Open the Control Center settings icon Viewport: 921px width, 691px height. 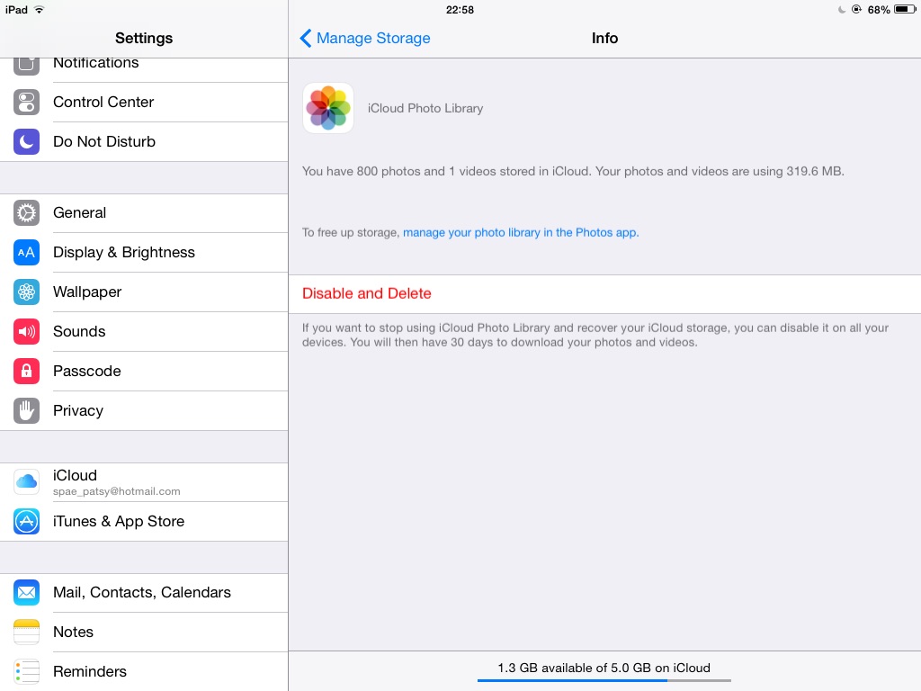[x=26, y=103]
